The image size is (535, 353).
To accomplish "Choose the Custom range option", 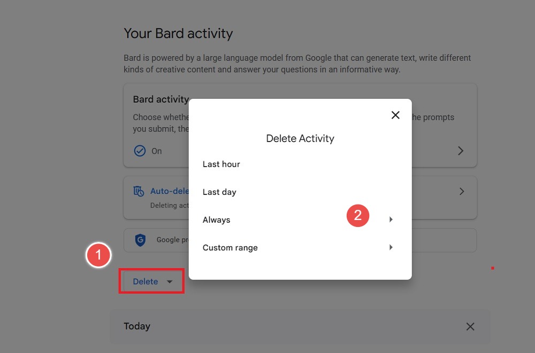I will [230, 247].
